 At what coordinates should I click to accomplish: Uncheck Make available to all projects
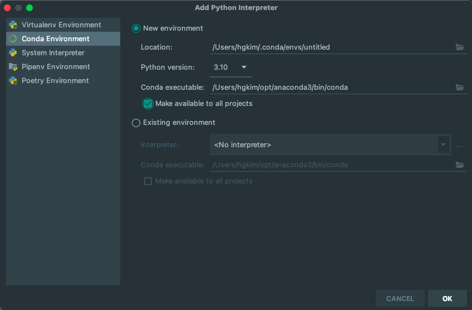148,104
